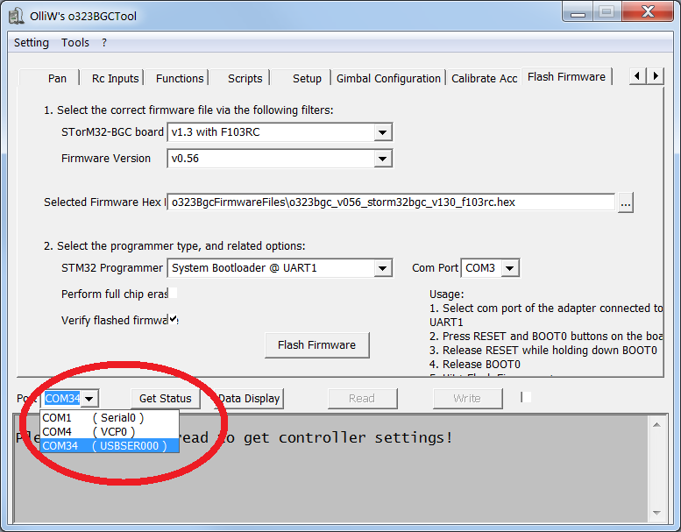Expand STorM32-BGC board dropdown

coord(382,132)
